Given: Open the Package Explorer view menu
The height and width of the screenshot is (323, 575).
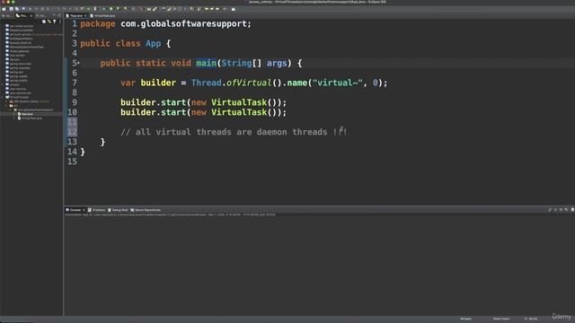Looking at the screenshot, I should point(60,22).
